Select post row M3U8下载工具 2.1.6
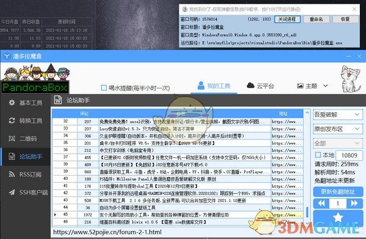This screenshot has height=239, width=366. pos(178,200)
